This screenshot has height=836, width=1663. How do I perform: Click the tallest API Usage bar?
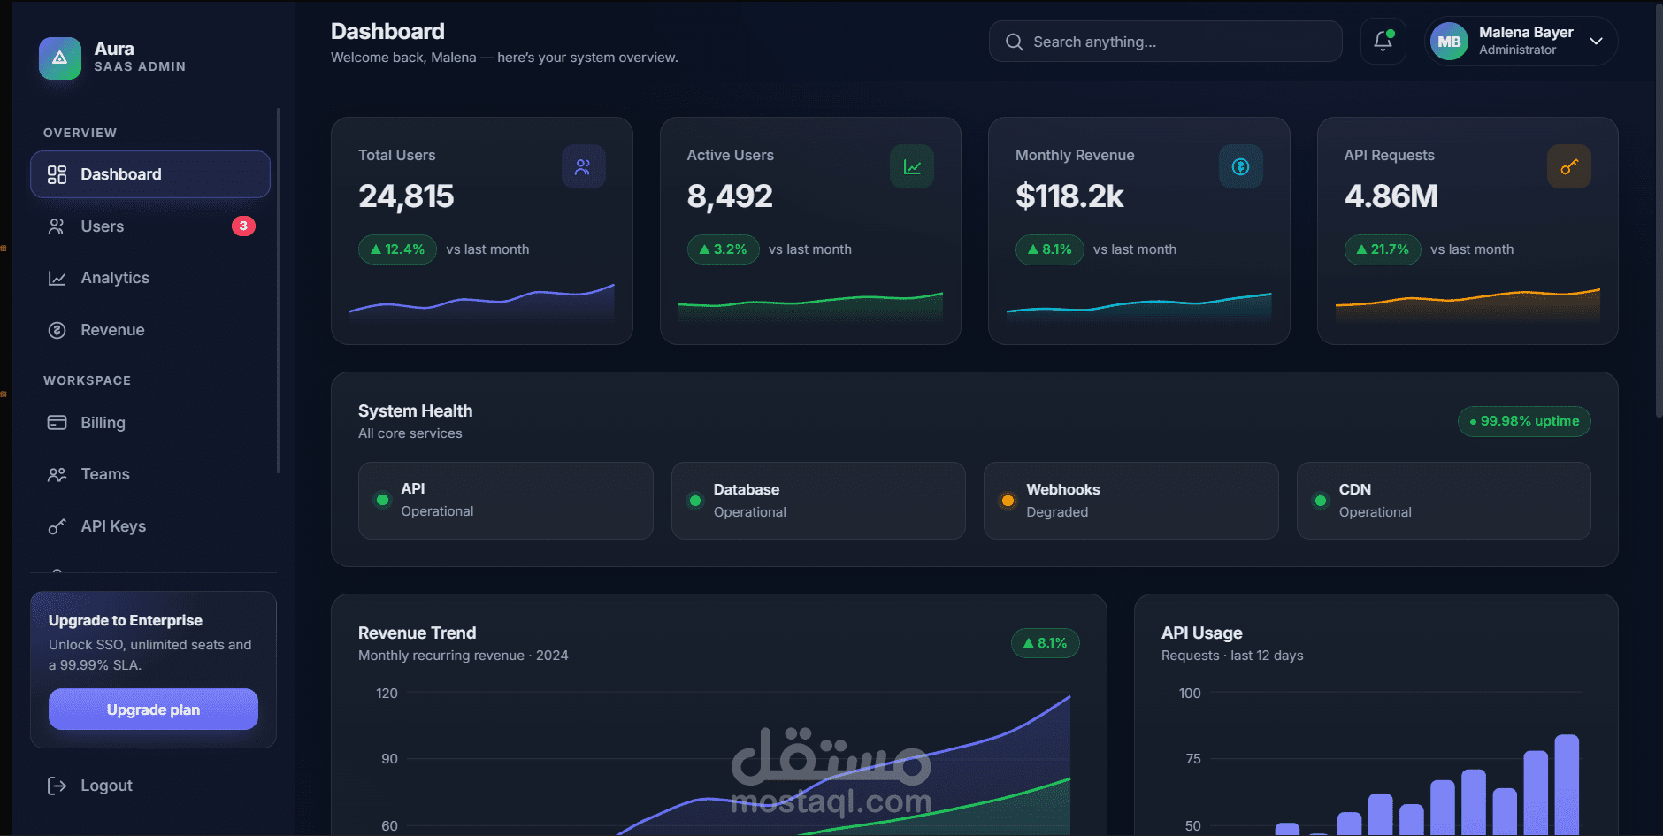1567,785
